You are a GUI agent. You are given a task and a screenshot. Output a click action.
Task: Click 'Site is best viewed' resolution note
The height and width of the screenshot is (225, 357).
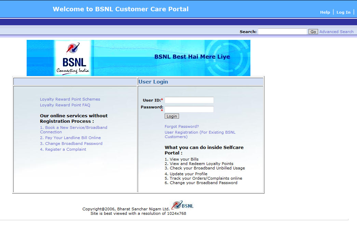pyautogui.click(x=138, y=214)
